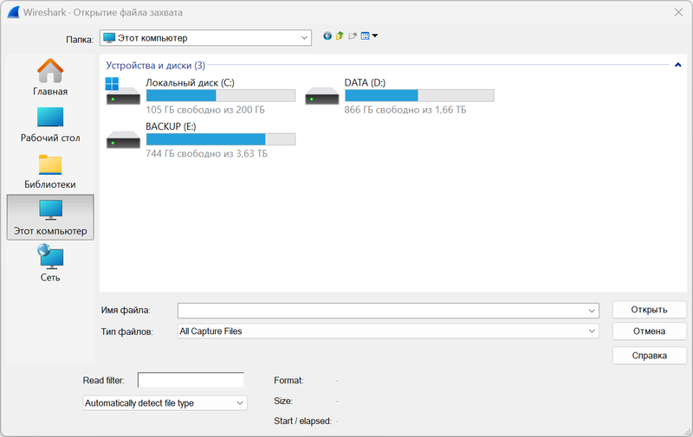Click the text 105 ГБ свободно из 200 ГБ
The image size is (693, 437).
pos(205,110)
